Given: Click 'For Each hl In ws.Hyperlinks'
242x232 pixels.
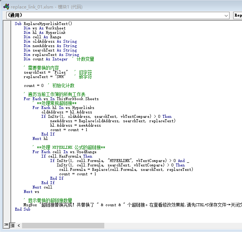Looking at the screenshot, I should pyautogui.click(x=63, y=108).
